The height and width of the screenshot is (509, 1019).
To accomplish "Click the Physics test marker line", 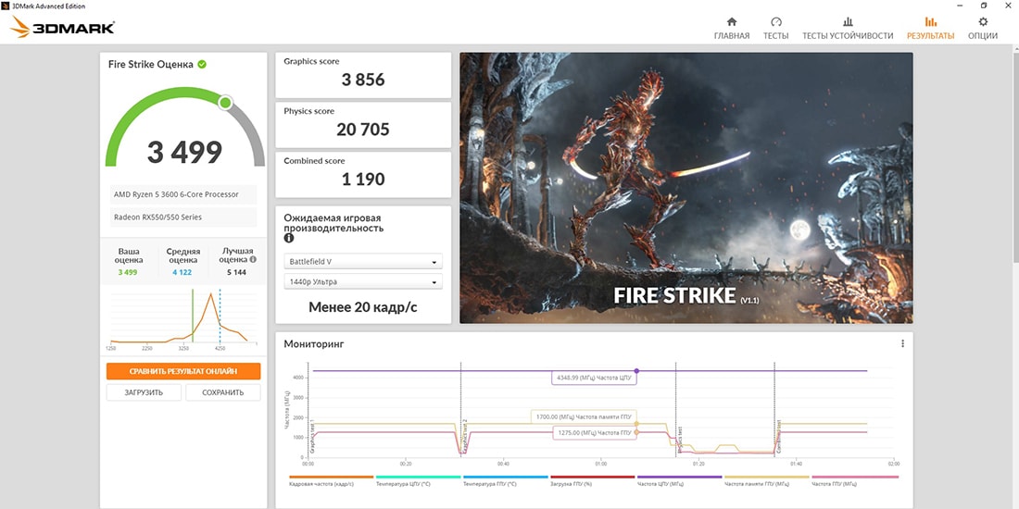I will click(x=676, y=409).
